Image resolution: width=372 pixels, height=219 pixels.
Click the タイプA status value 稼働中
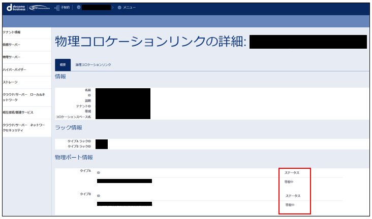pos(289,182)
